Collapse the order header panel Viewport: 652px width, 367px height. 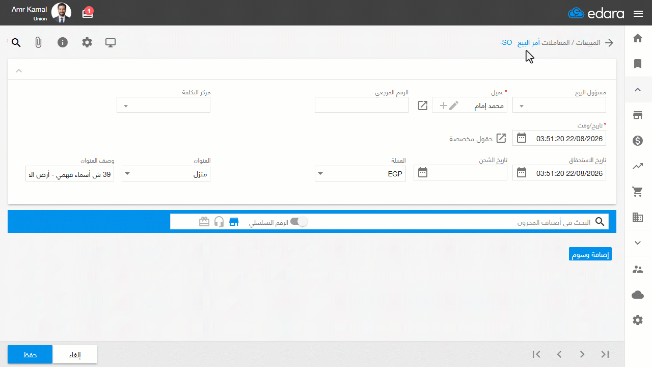point(19,70)
